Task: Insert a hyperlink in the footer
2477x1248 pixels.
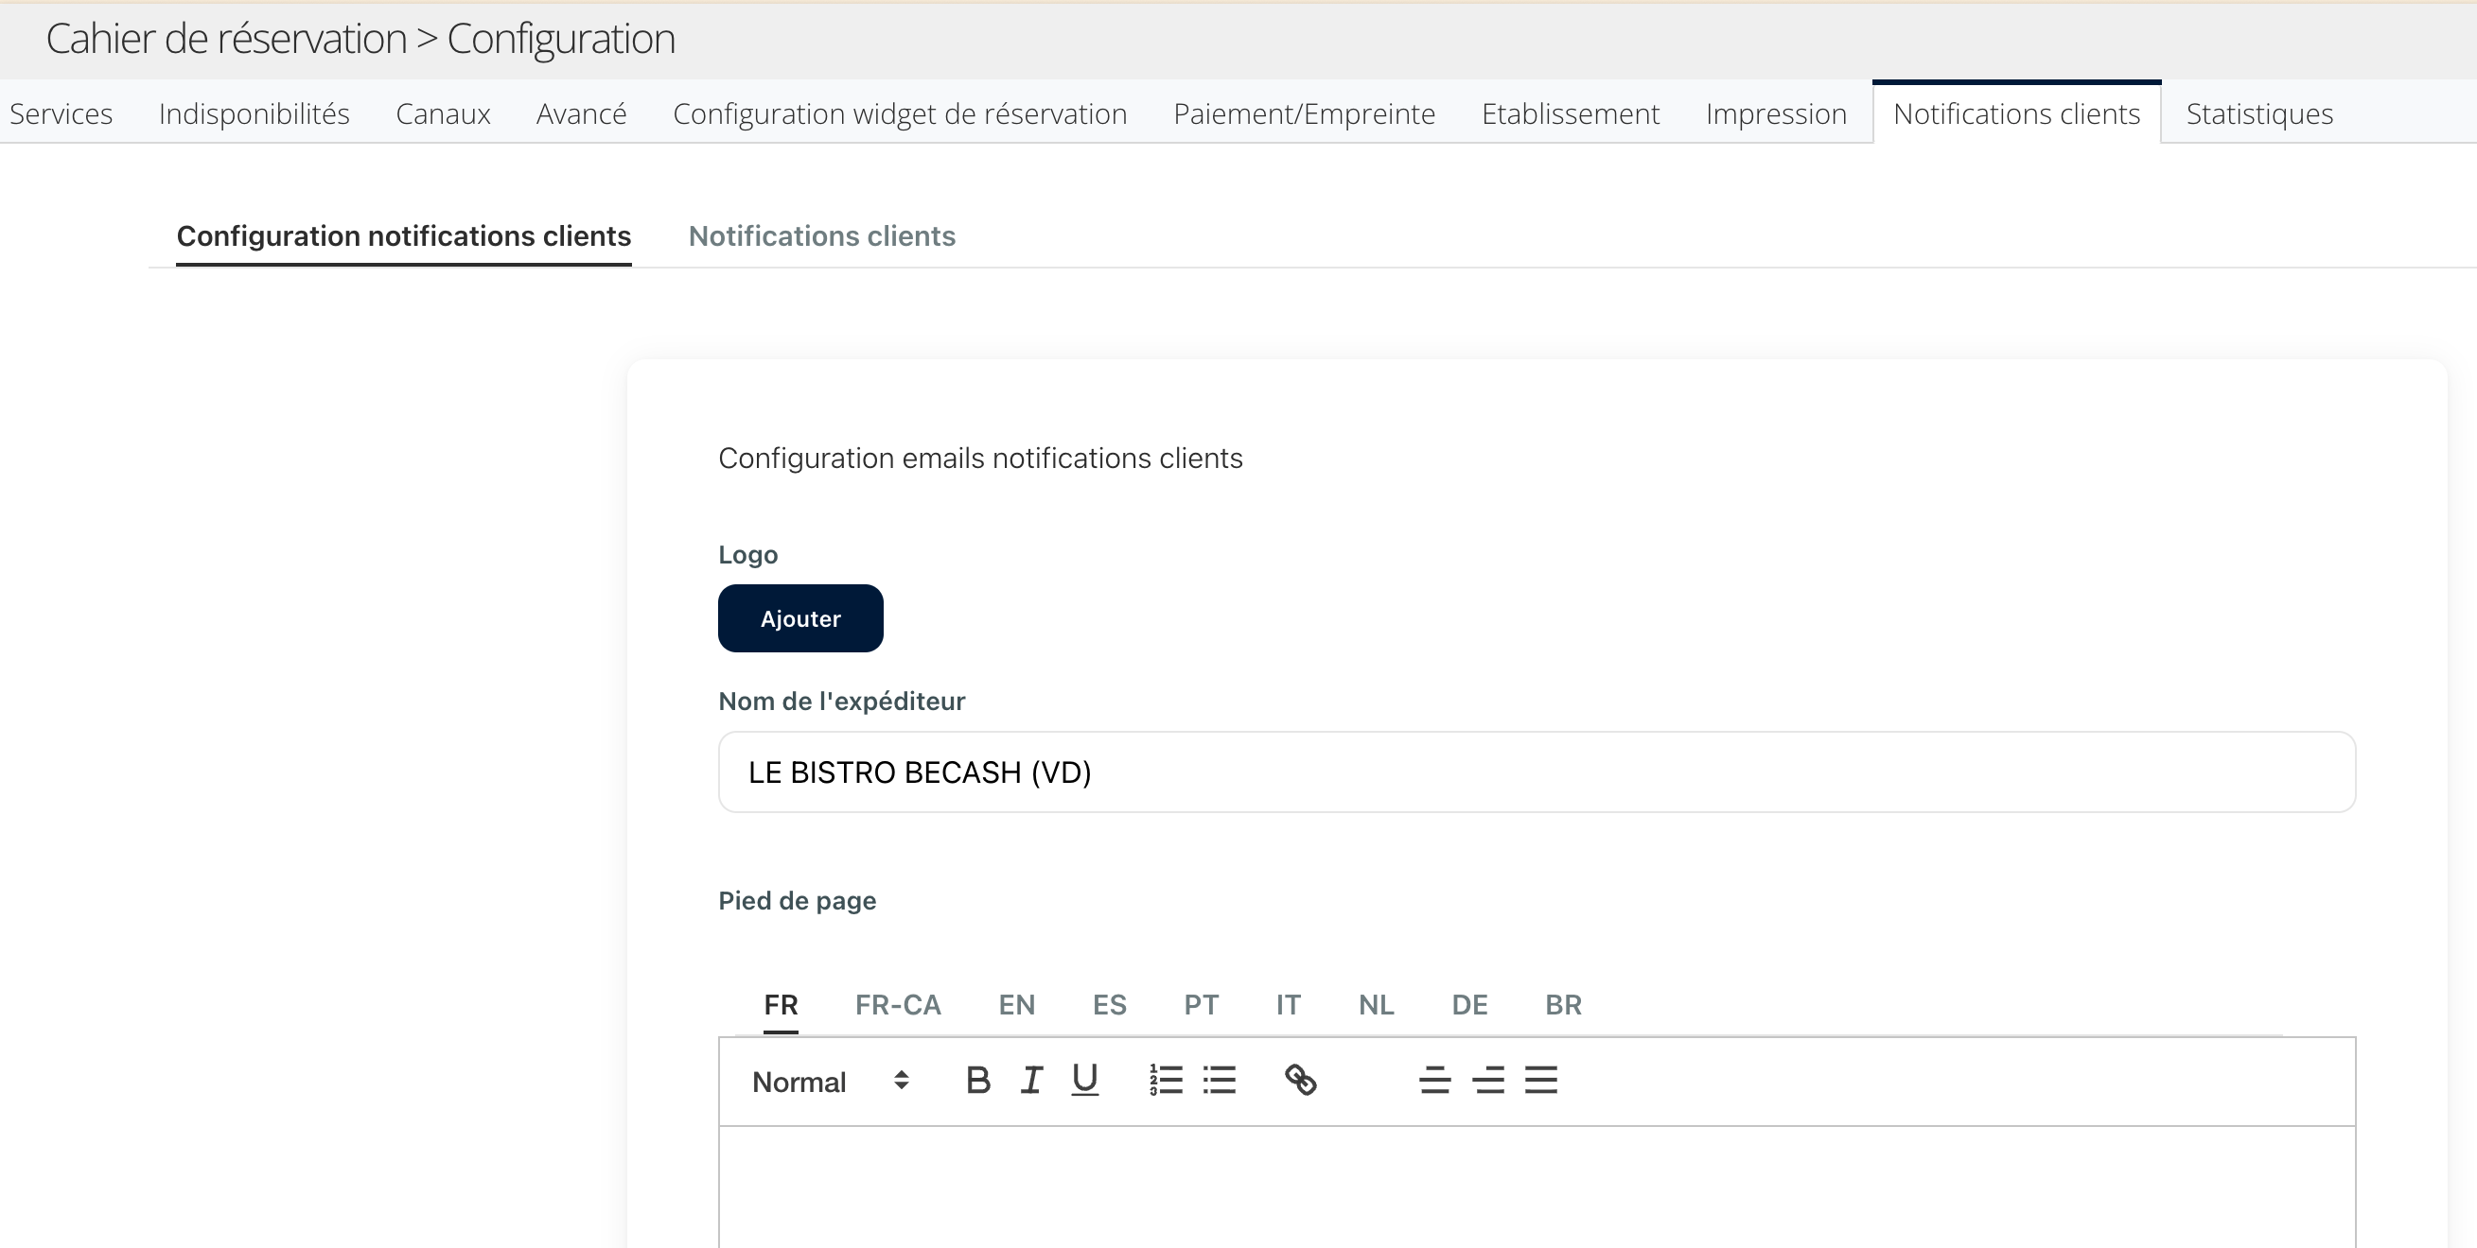Action: point(1300,1081)
